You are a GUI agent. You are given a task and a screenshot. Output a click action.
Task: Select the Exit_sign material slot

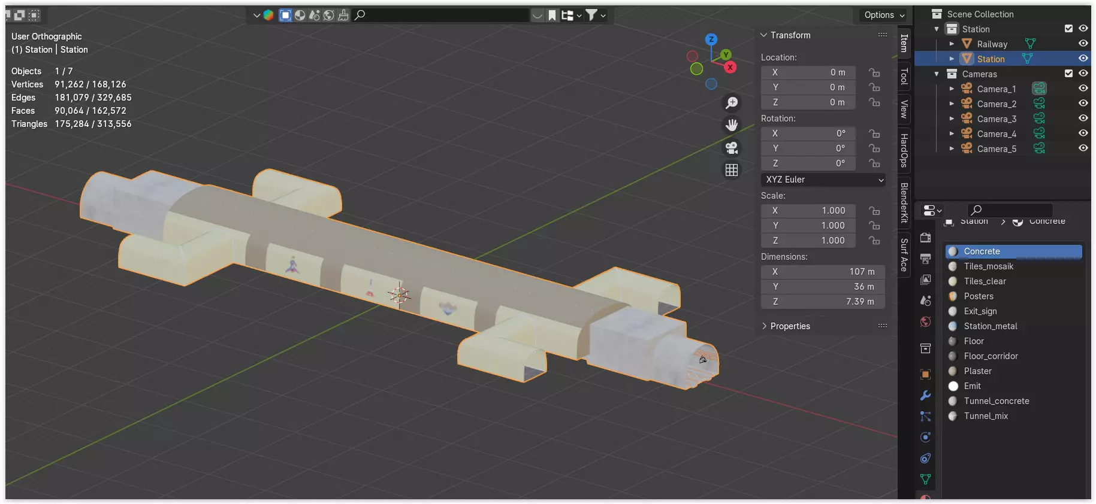pyautogui.click(x=1014, y=311)
